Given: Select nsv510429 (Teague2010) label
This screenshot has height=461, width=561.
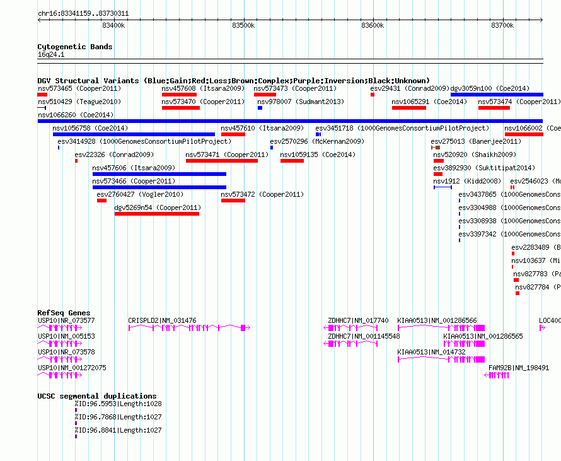Looking at the screenshot, I should (x=79, y=102).
